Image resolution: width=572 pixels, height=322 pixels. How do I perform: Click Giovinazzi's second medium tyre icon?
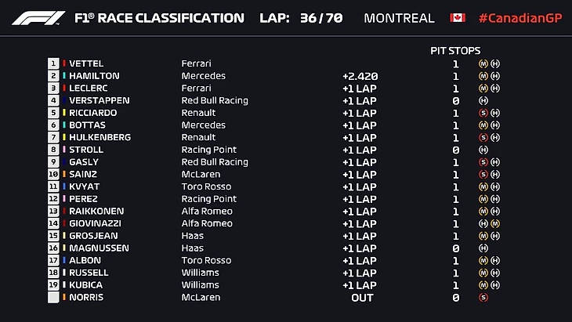(495, 223)
